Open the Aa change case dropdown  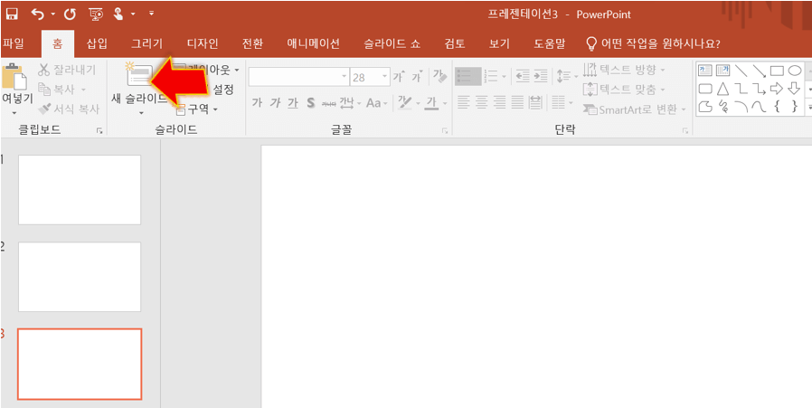[x=376, y=103]
